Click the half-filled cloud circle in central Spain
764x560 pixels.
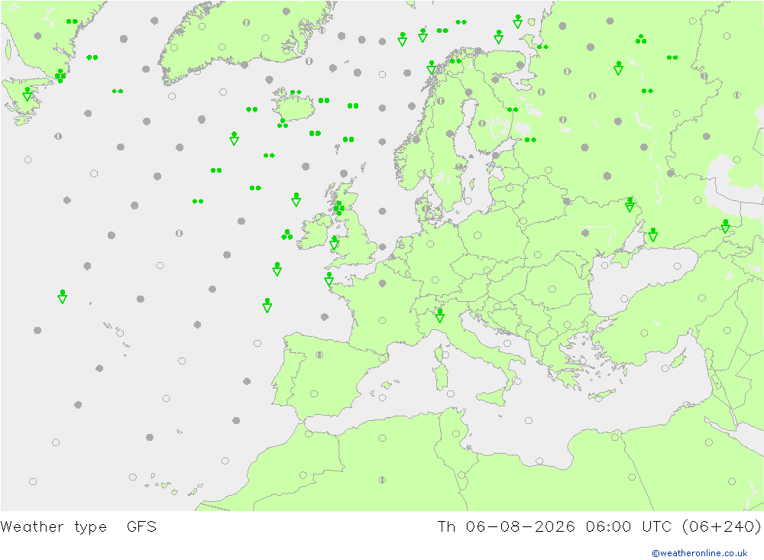[319, 354]
